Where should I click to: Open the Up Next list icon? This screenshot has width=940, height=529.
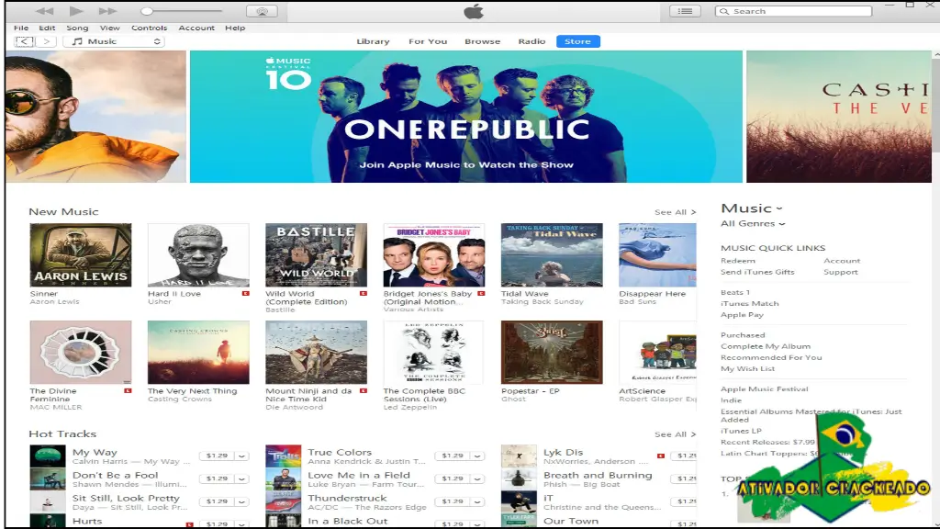(685, 11)
